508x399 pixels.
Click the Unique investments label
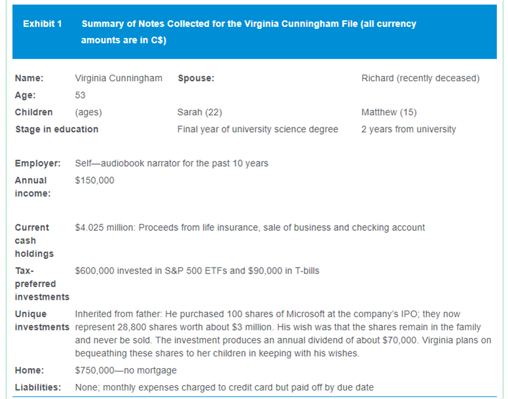point(41,321)
